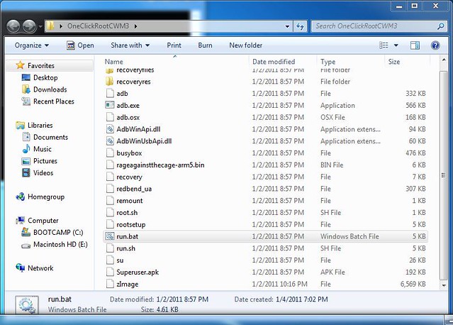Select the run.sh file icon
The width and height of the screenshot is (453, 325).
(110, 248)
